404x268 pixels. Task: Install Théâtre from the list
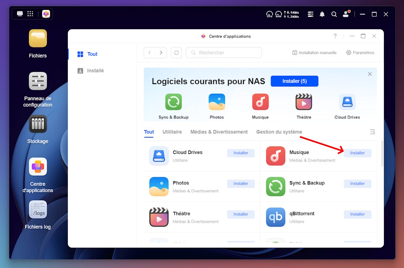coord(241,214)
